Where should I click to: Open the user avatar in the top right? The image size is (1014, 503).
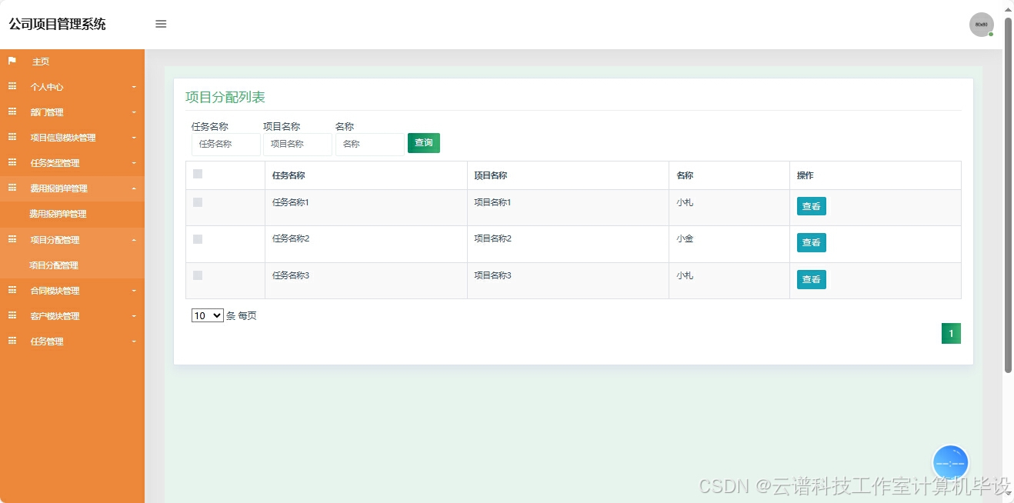981,24
